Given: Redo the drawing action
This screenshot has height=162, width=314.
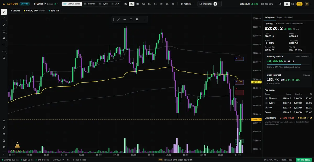Looking at the screenshot, I should tap(4, 128).
